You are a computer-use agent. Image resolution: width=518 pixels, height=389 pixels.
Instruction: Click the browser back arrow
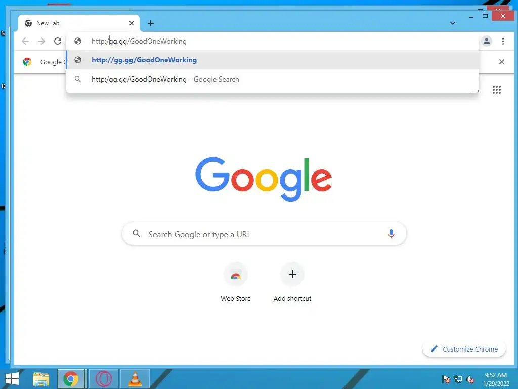[25, 41]
